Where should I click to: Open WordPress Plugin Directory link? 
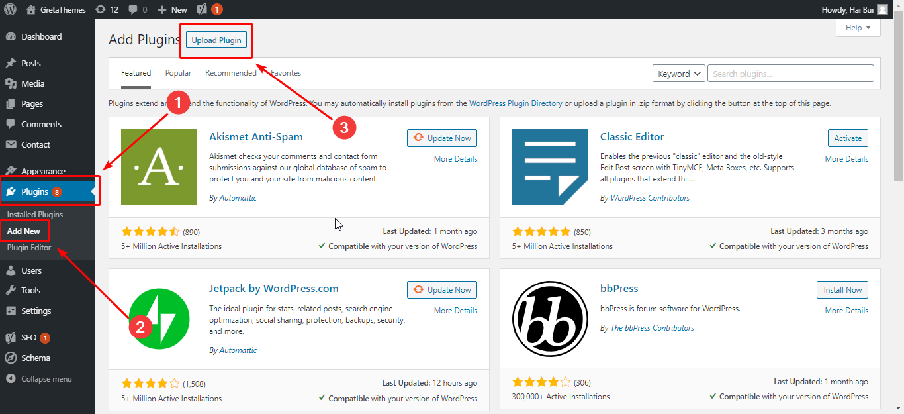click(x=516, y=103)
